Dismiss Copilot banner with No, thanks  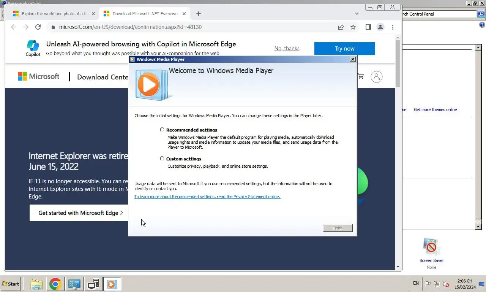pos(287,48)
